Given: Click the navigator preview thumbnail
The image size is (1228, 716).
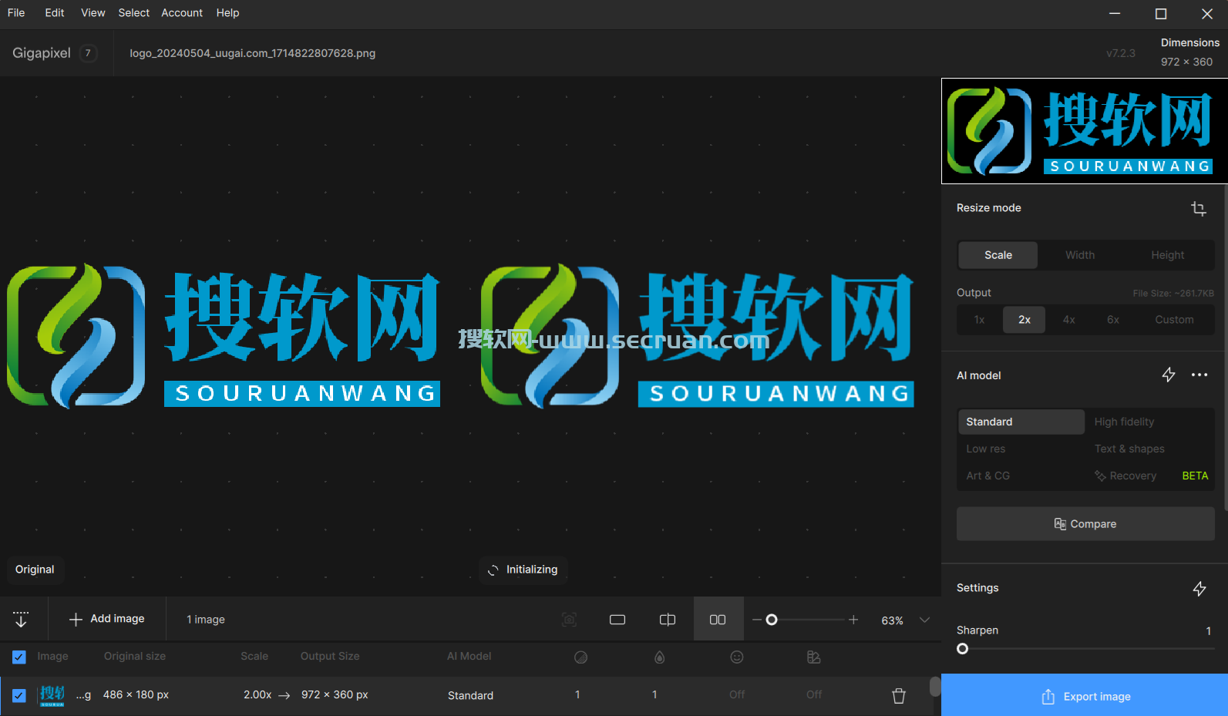Looking at the screenshot, I should click(x=1084, y=131).
